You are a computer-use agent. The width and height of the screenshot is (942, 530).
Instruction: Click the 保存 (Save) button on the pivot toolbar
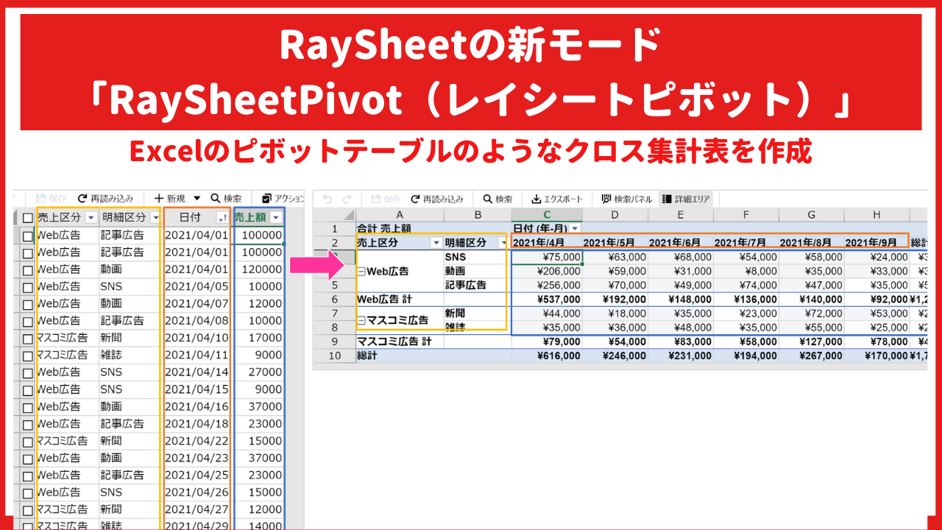pyautogui.click(x=386, y=198)
